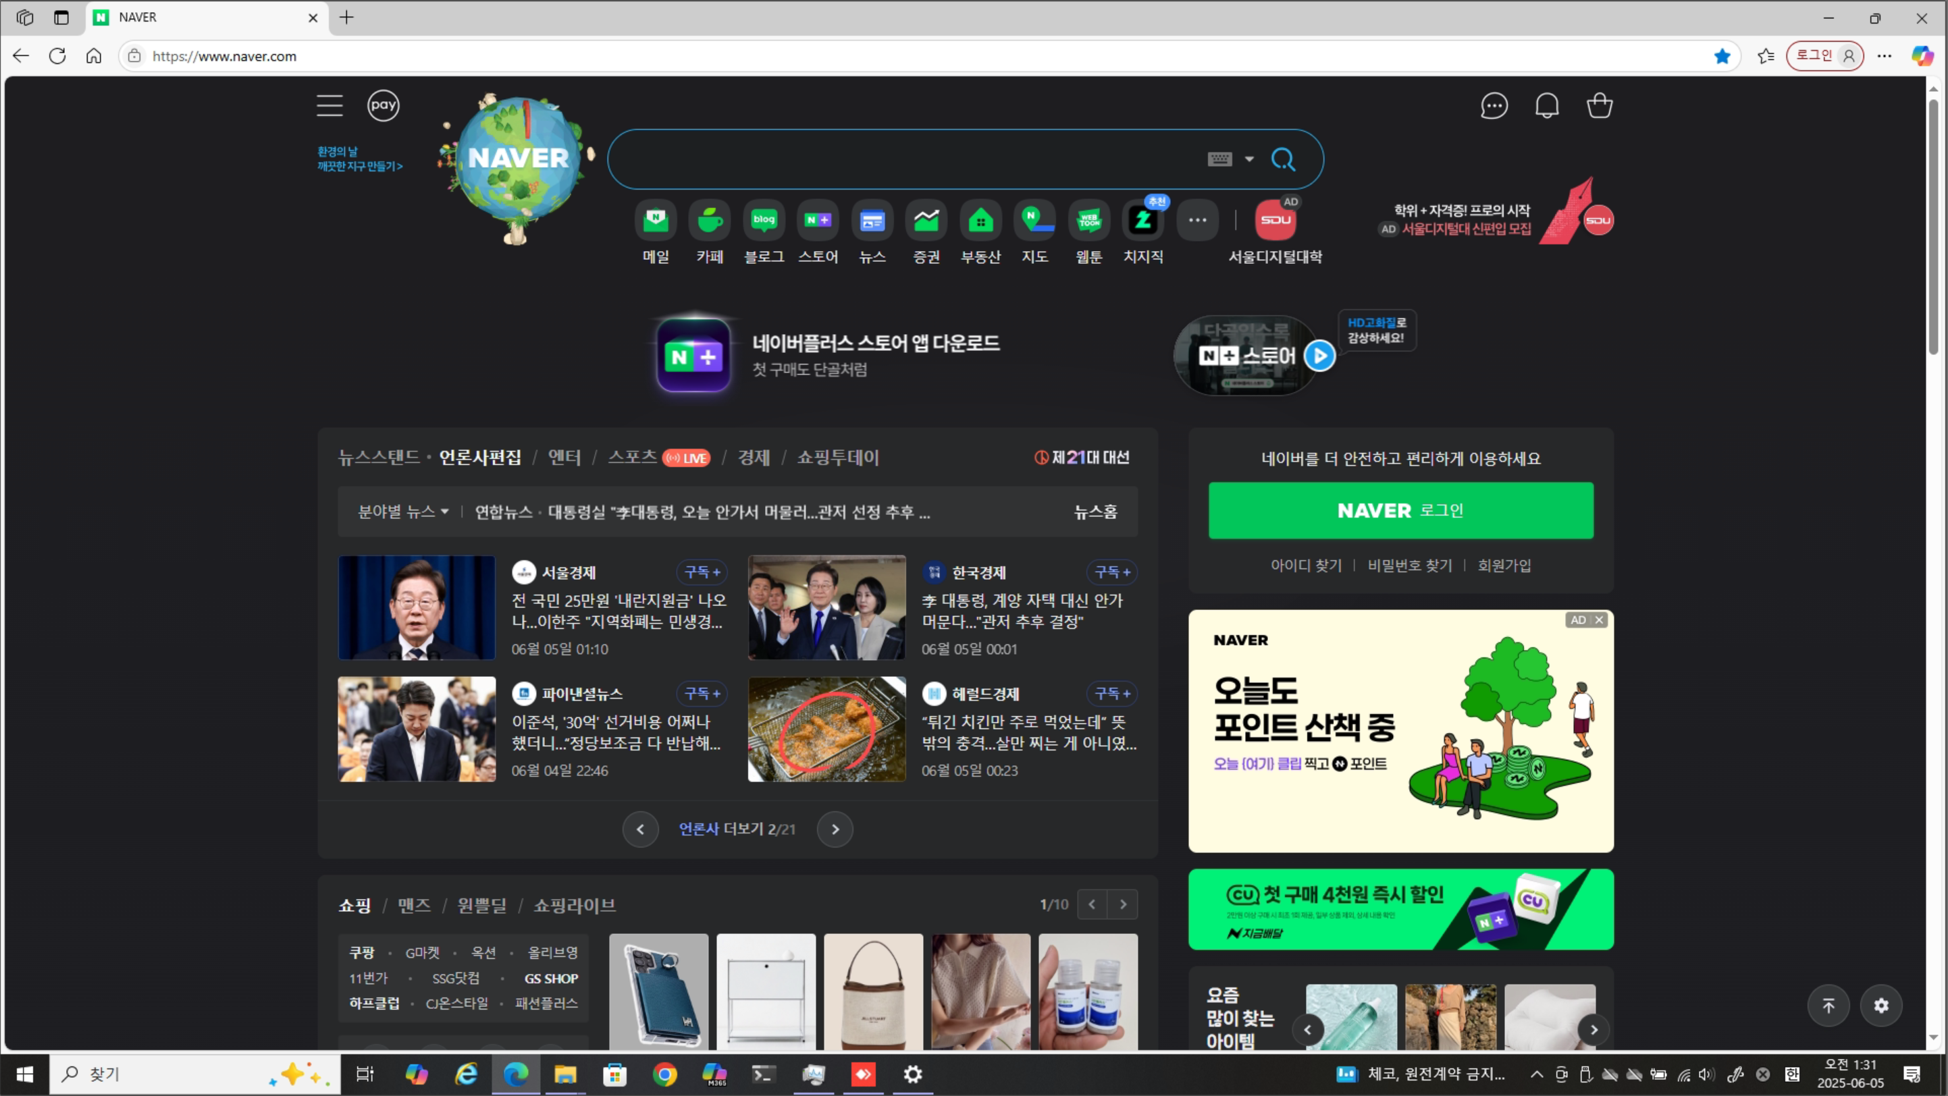1948x1096 pixels.
Task: Click the green NAVER 로그인 button
Action: pyautogui.click(x=1400, y=510)
